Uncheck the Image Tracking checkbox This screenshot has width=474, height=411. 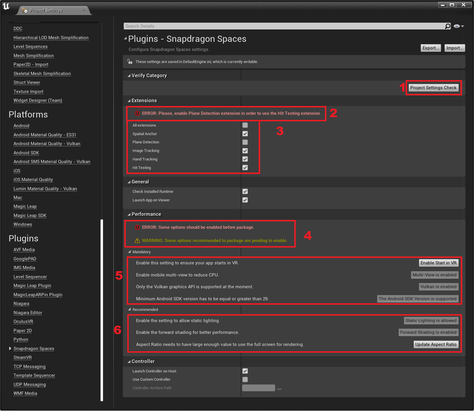click(x=245, y=151)
